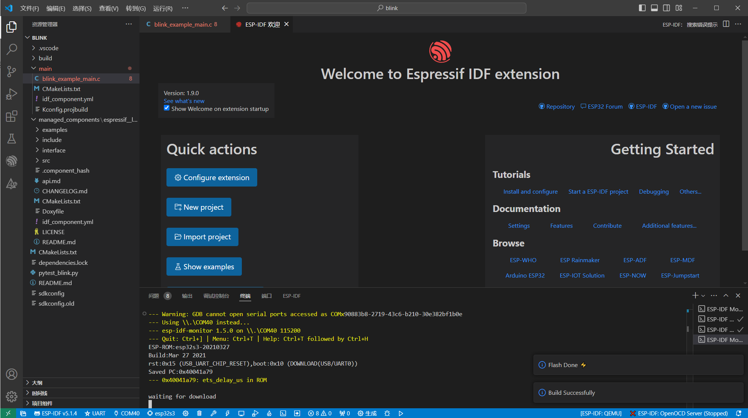
Task: Split the editor to the right
Action: tap(726, 24)
